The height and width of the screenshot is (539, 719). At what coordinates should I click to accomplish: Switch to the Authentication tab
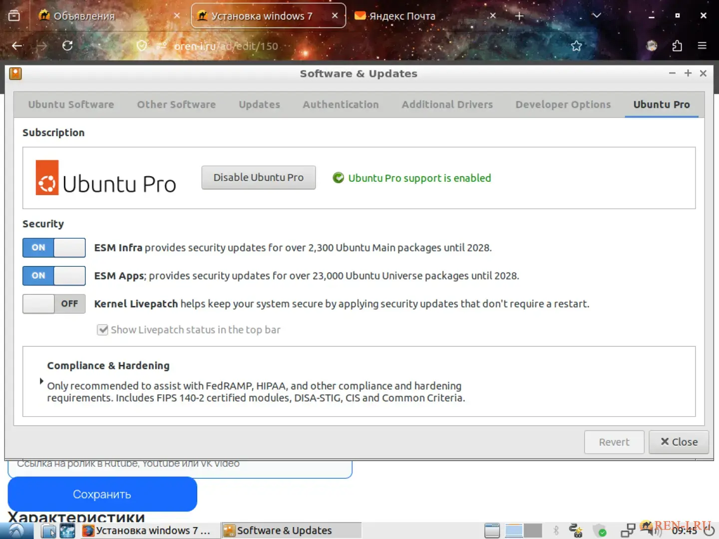341,105
